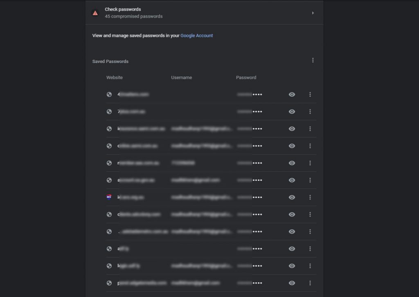419x297 pixels.
Task: Reveal password for the site starting with p
Action: coord(292,283)
